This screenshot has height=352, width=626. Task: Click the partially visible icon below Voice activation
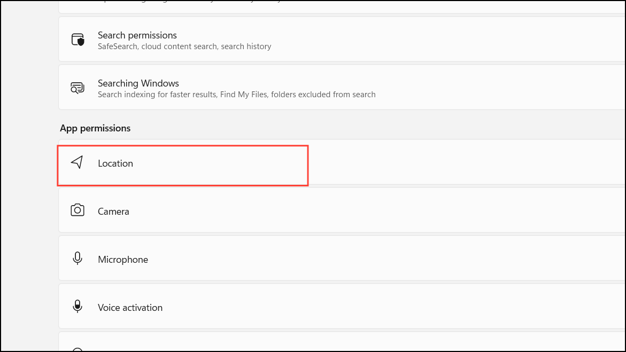point(78,349)
